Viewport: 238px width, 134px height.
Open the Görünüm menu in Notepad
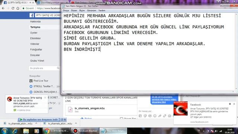pyautogui.click(x=91, y=10)
